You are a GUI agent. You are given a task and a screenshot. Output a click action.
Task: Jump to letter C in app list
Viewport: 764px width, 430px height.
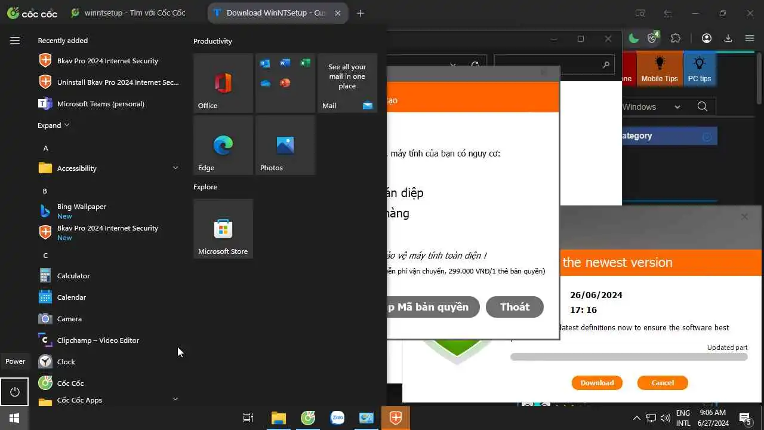(x=45, y=256)
